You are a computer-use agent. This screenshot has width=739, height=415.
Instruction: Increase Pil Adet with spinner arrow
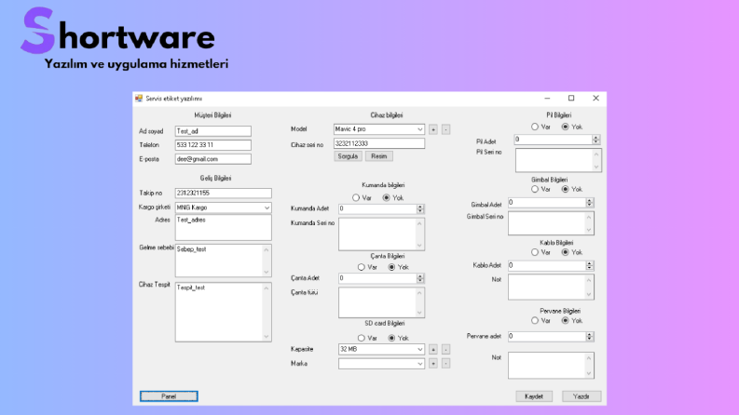(595, 138)
